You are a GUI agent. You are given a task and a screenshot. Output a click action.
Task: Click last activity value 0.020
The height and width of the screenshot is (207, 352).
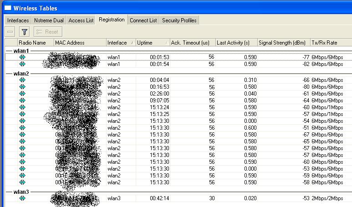(250, 198)
